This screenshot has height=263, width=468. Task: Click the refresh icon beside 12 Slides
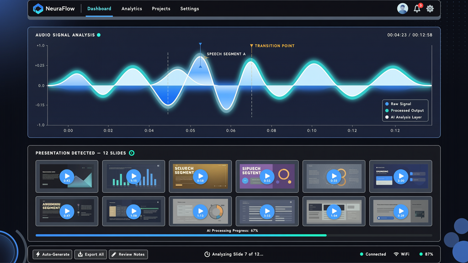[x=132, y=153]
